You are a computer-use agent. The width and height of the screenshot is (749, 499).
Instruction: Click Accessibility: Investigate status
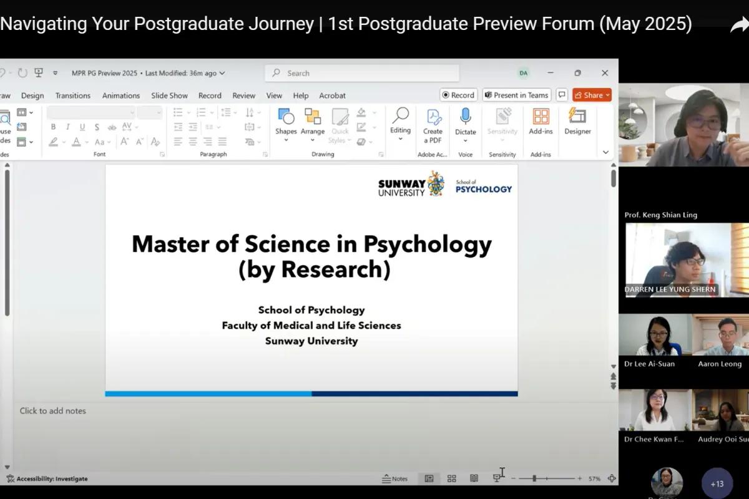click(x=47, y=478)
